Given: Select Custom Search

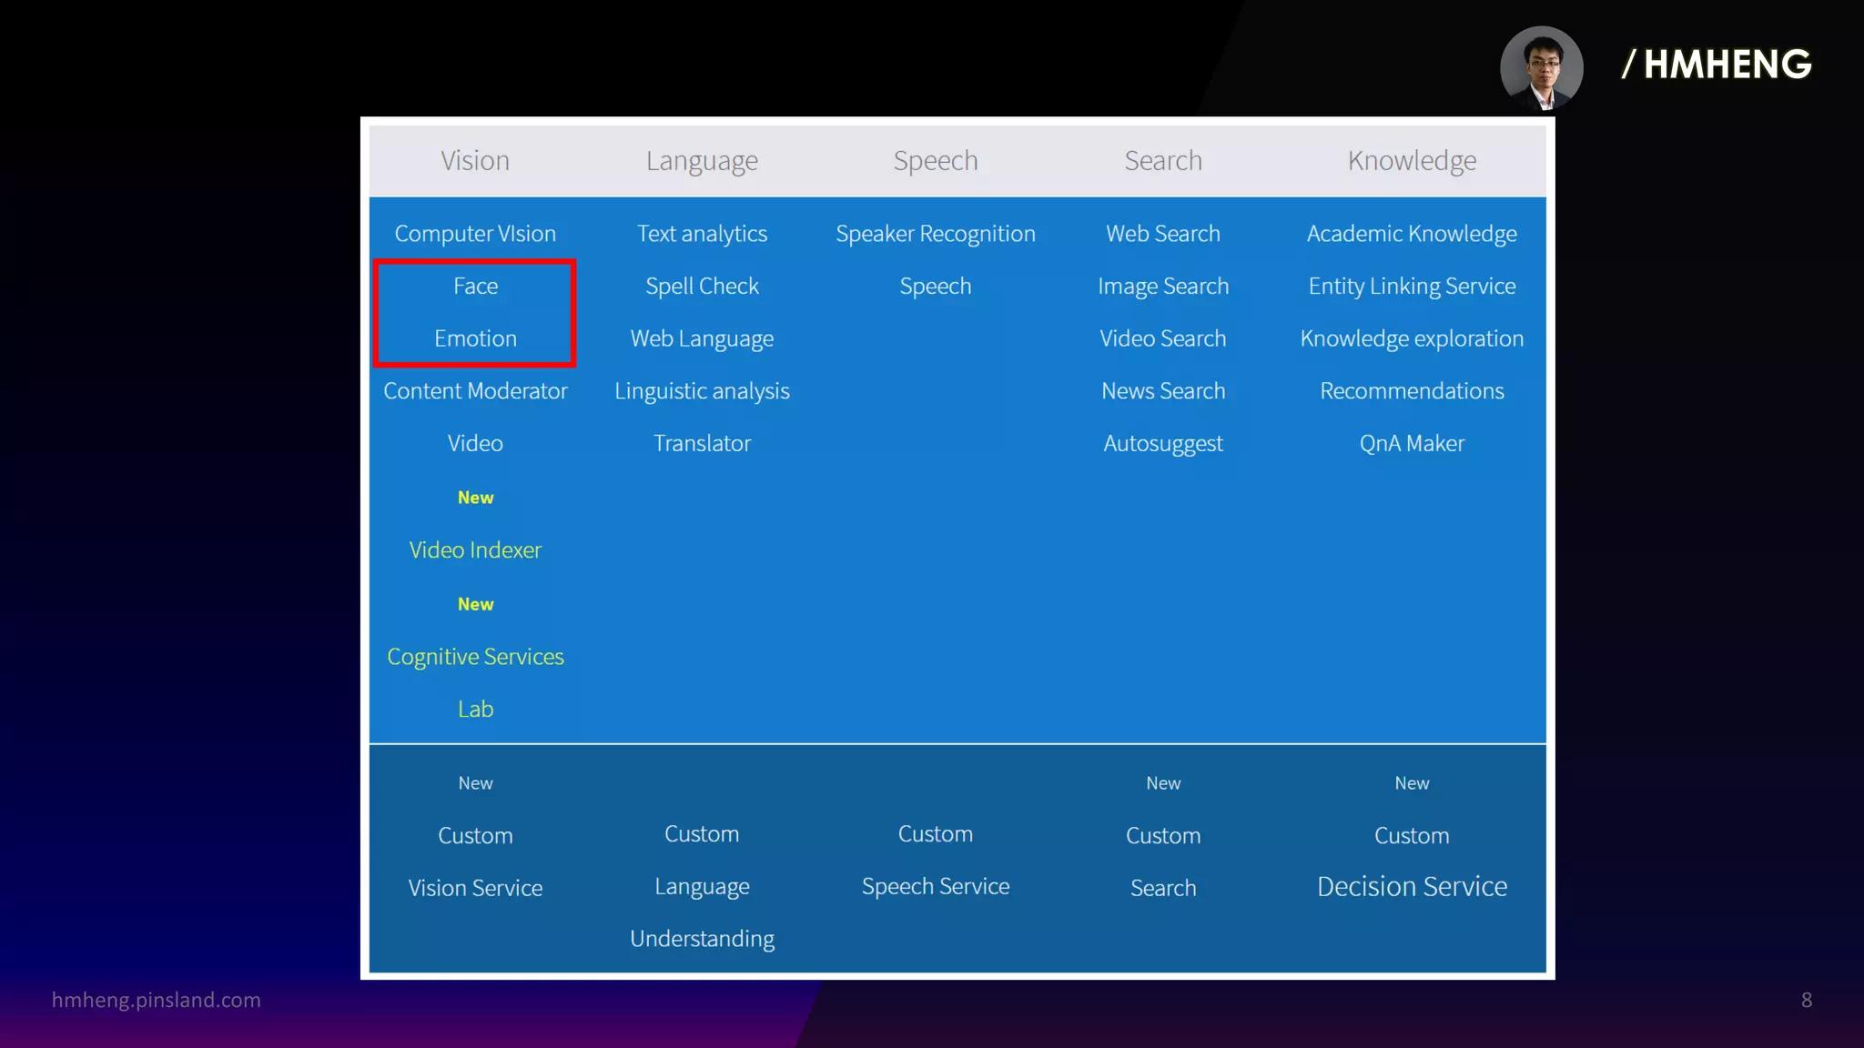Looking at the screenshot, I should pos(1163,862).
